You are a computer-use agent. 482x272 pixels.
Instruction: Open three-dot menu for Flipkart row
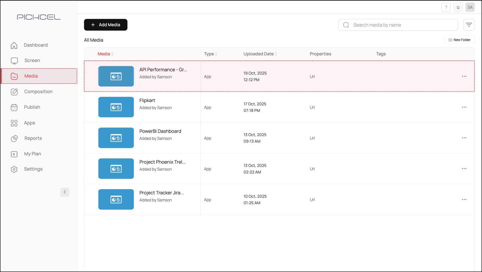click(464, 107)
